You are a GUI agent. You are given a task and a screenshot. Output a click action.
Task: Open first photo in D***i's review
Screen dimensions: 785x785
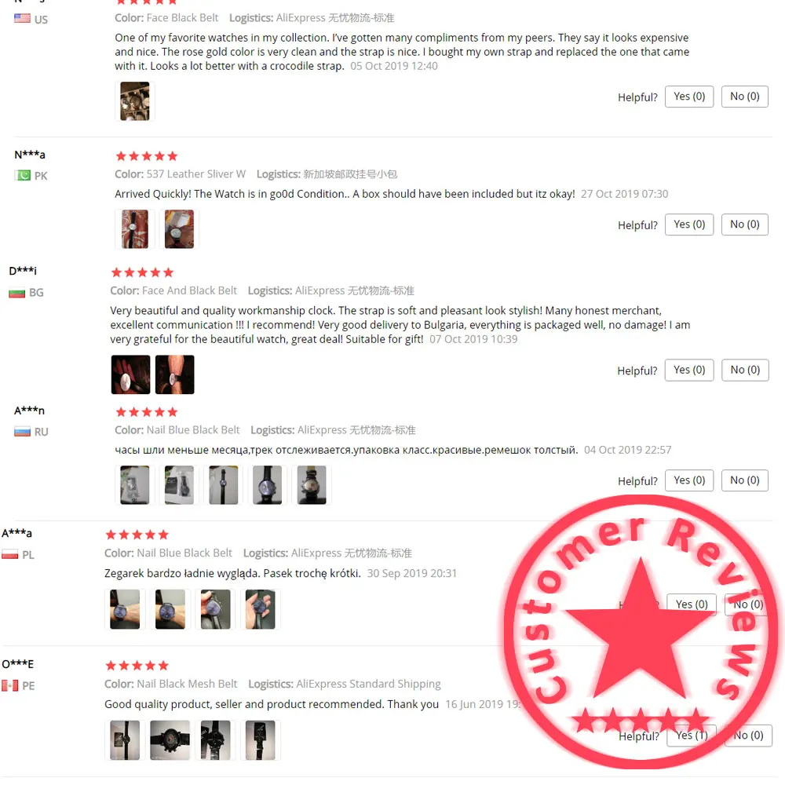[x=130, y=374]
